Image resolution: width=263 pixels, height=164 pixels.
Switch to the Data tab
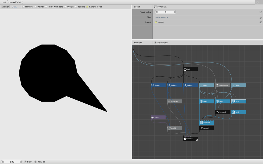point(14,7)
